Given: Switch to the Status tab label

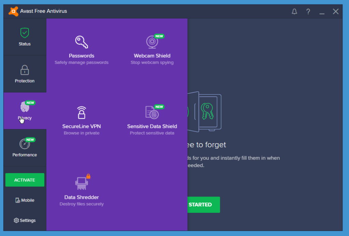Looking at the screenshot, I should [25, 44].
